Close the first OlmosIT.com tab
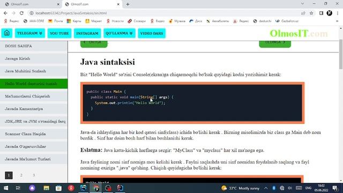 point(58,4)
